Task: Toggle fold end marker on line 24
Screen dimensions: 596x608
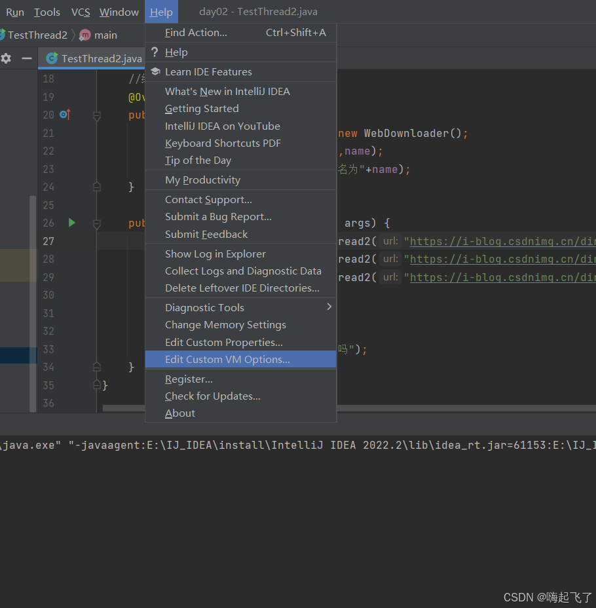Action: (x=97, y=187)
